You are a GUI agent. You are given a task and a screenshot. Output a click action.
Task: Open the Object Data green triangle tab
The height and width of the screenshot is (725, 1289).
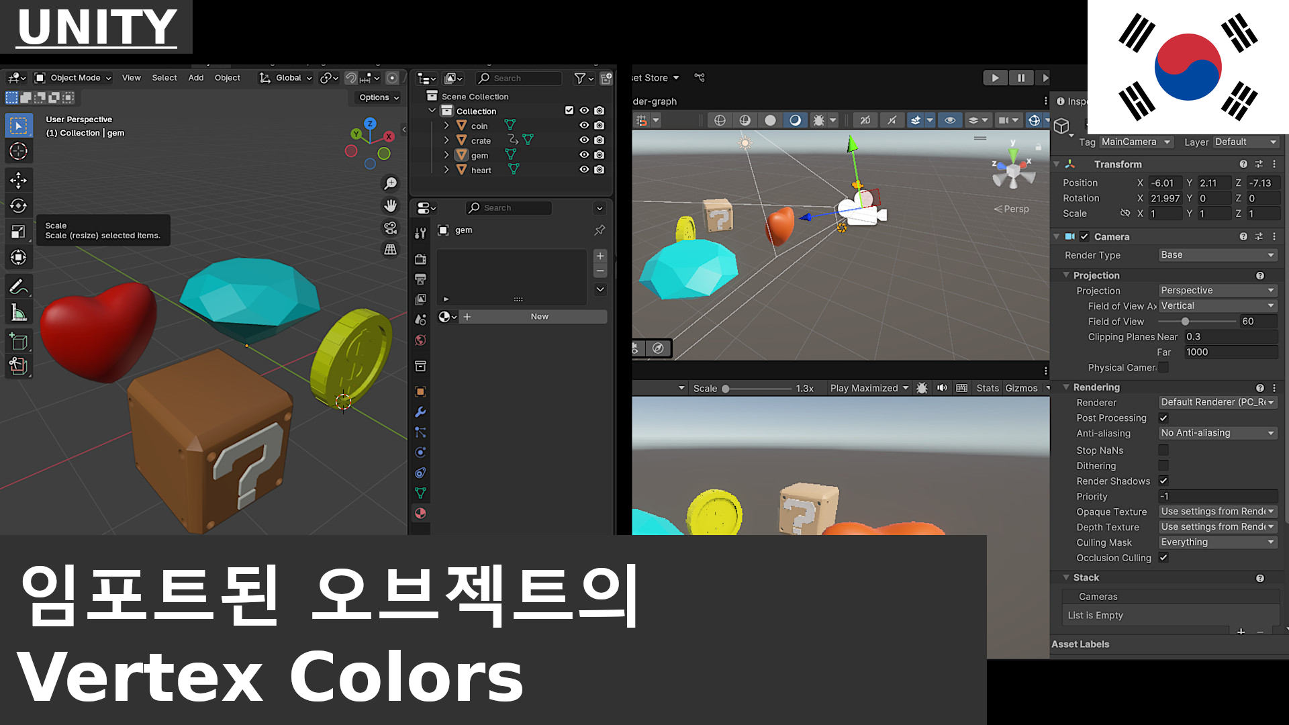click(420, 493)
